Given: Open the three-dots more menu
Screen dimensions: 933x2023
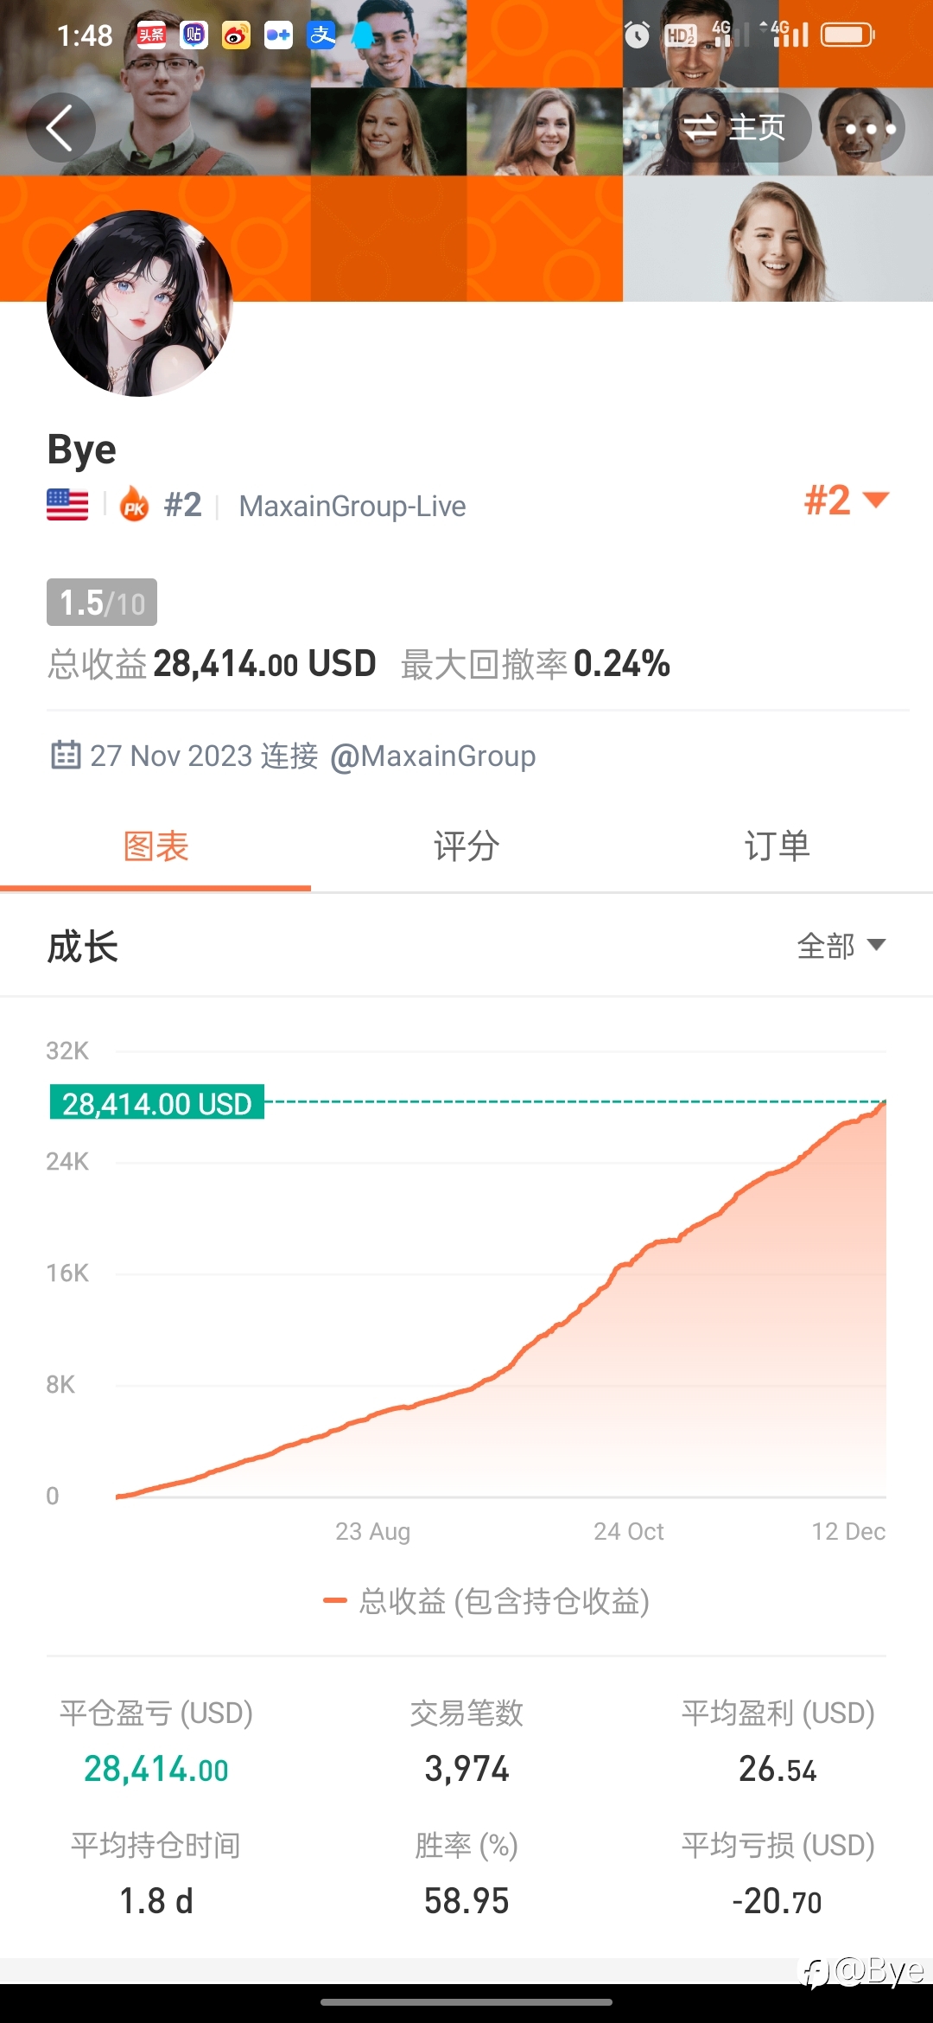Looking at the screenshot, I should 870,128.
